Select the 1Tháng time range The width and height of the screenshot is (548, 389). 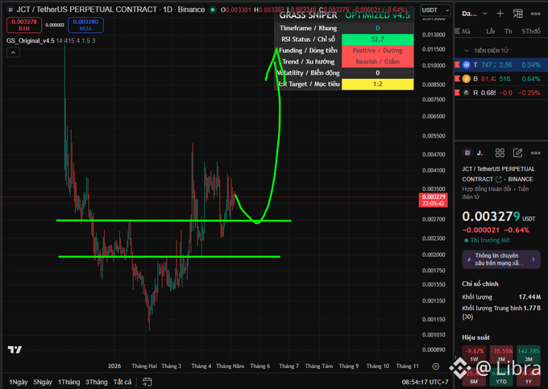pos(68,382)
